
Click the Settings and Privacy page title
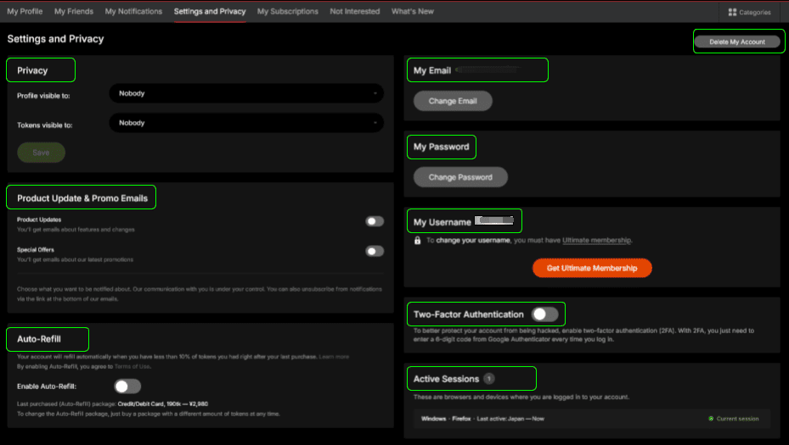click(55, 39)
